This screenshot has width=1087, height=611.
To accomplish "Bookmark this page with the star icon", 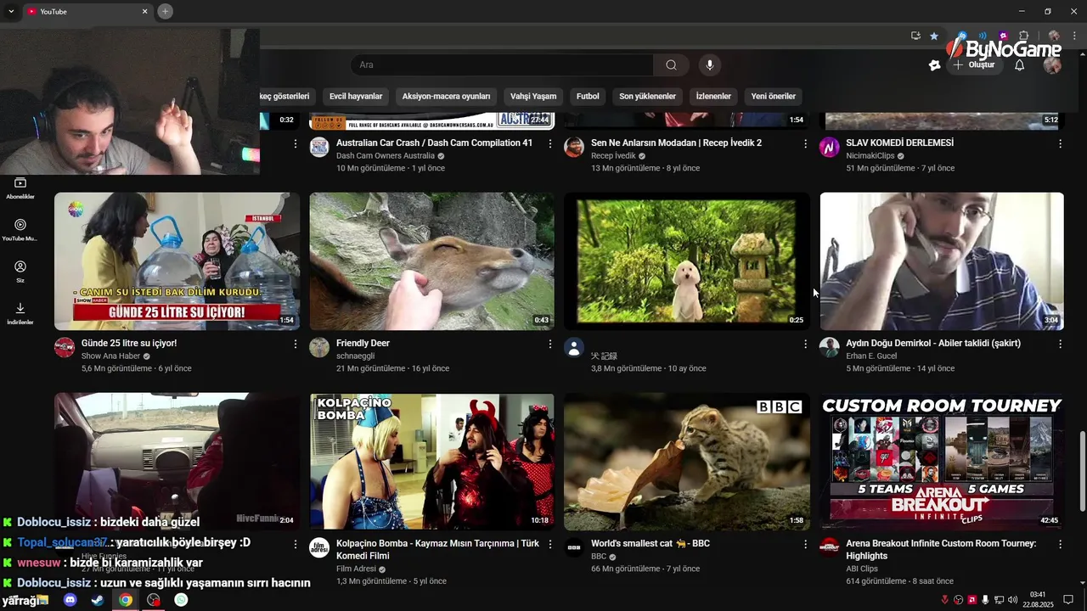I will pos(934,36).
